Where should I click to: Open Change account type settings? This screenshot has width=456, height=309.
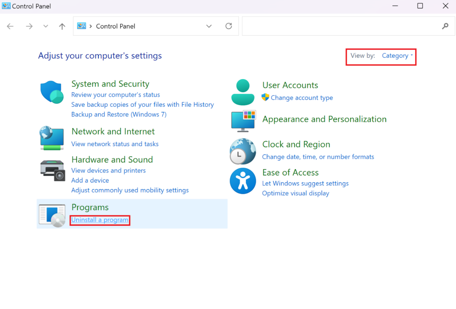pos(301,98)
